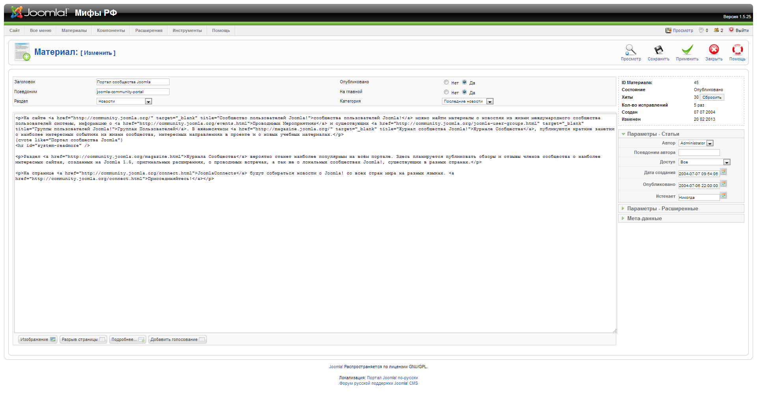Viewport: 757px width, 393px height.
Task: Open the Расширения menu
Action: tap(149, 30)
